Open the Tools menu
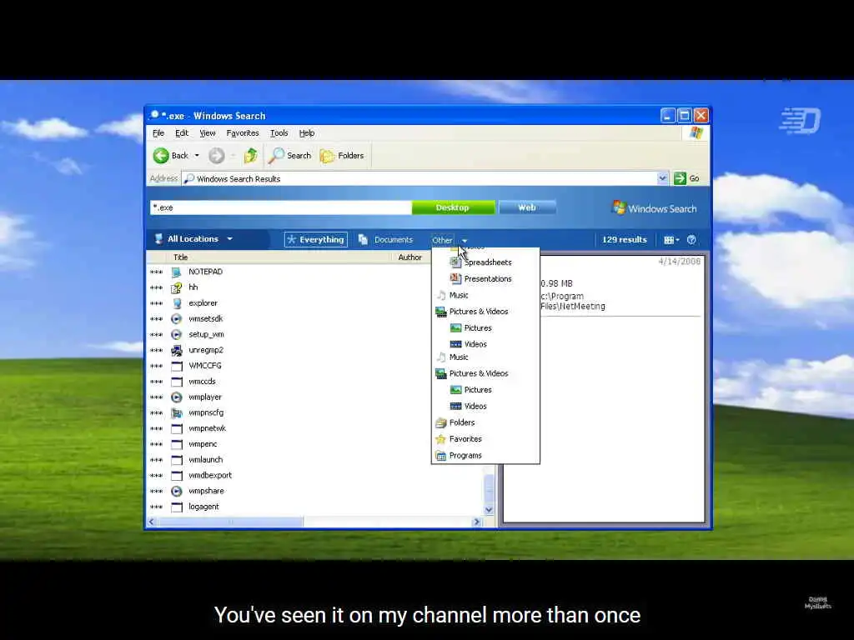This screenshot has width=854, height=640. (x=279, y=132)
